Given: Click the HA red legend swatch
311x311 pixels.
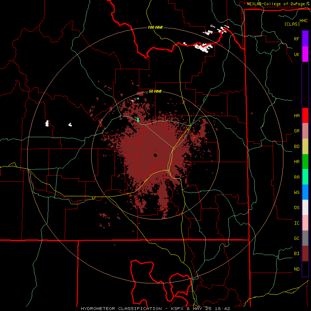Looking at the screenshot, I should coord(305,115).
